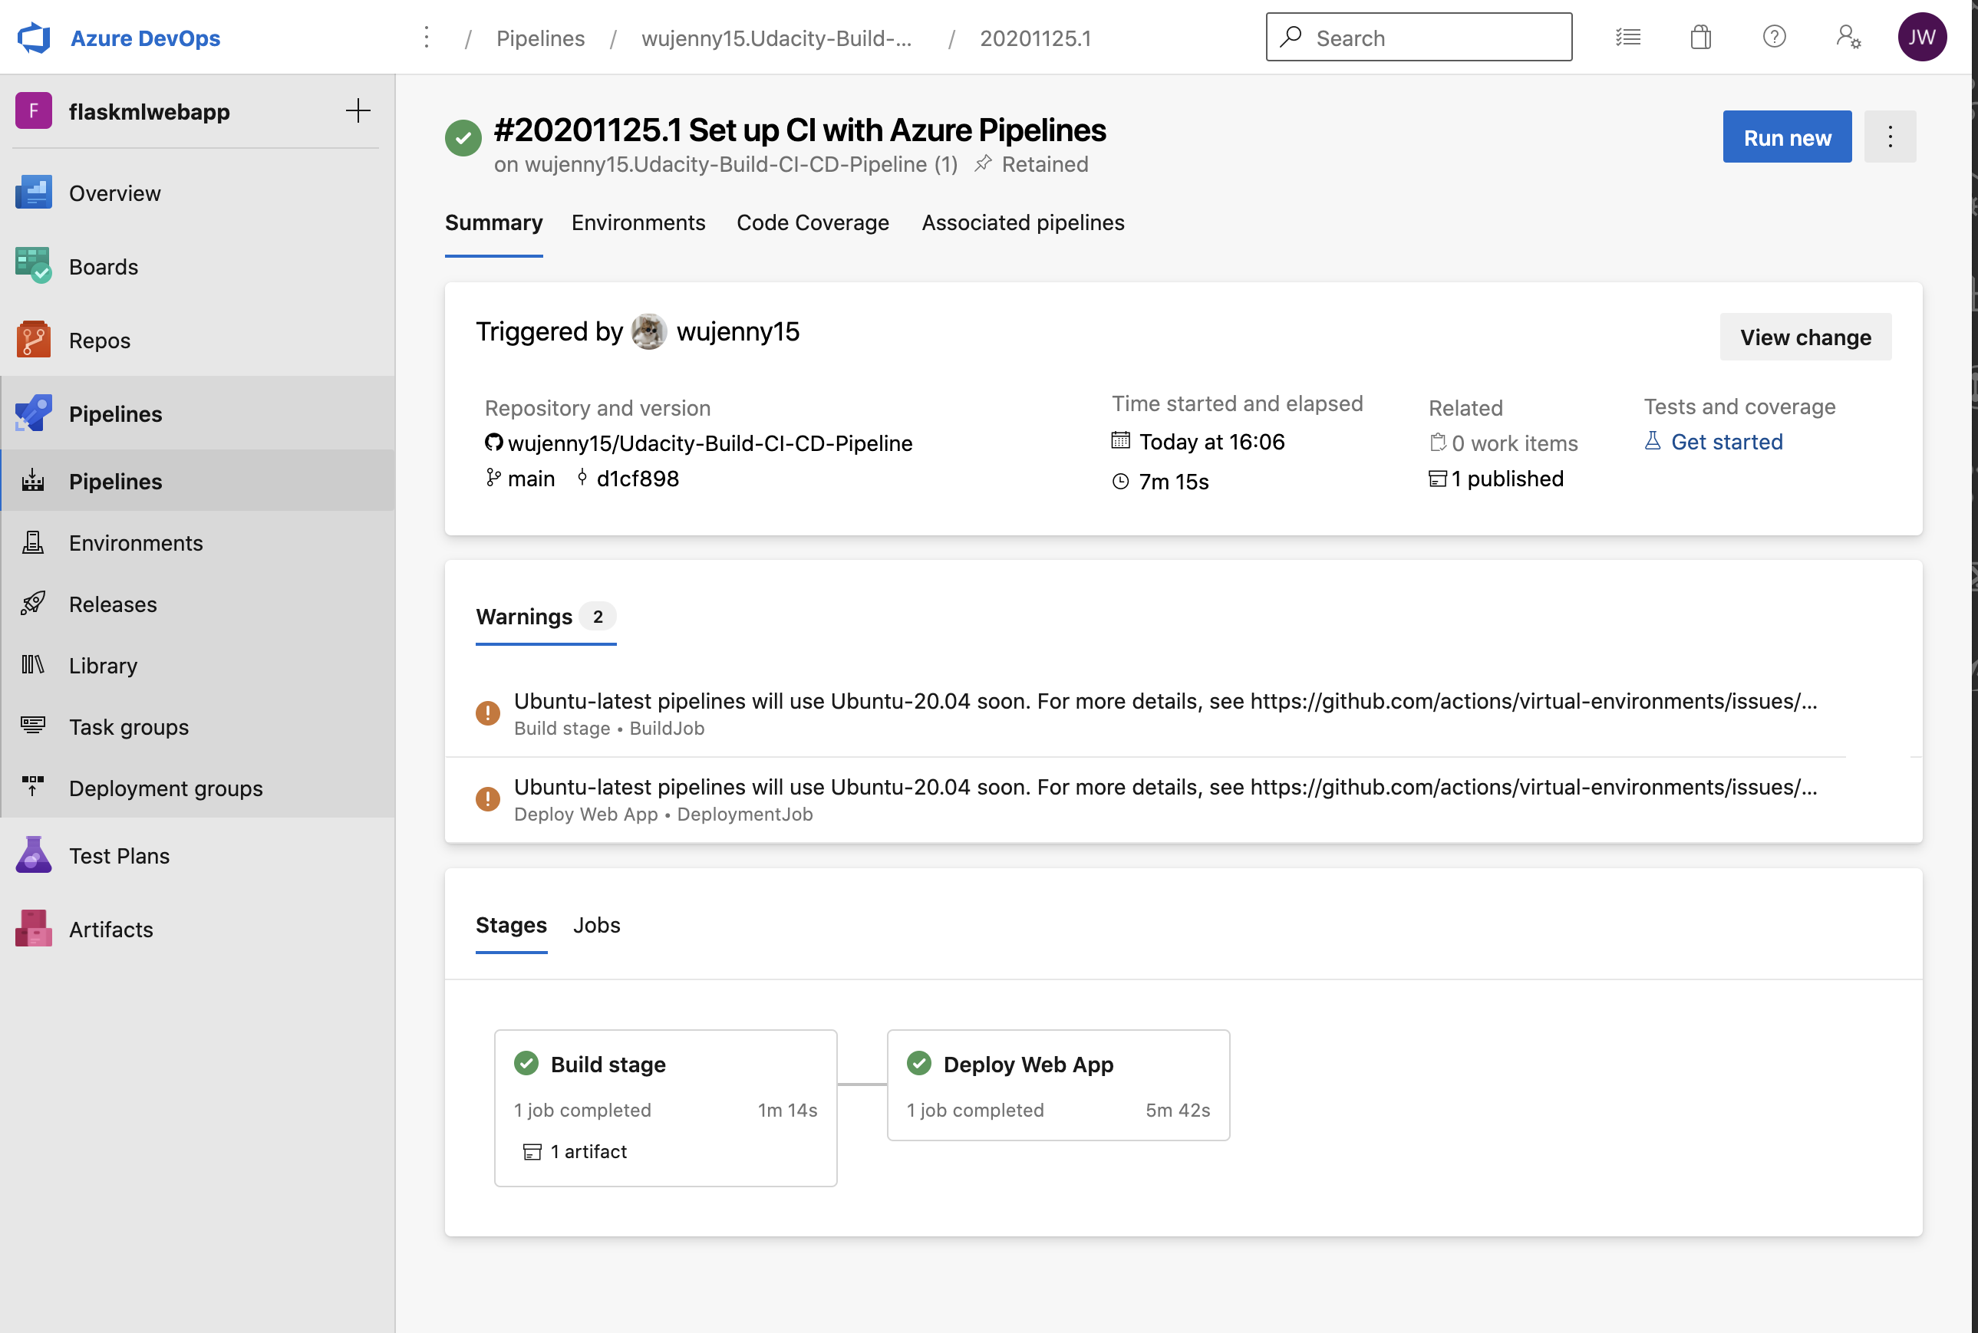Click the Releases rocket icon
Viewport: 1978px width, 1333px height.
[x=33, y=604]
